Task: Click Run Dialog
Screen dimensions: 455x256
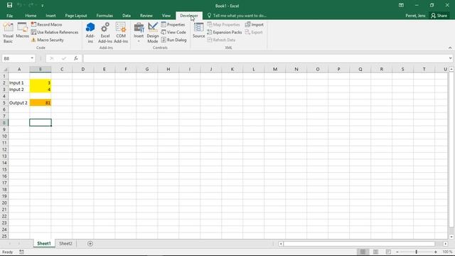Action: pos(173,40)
